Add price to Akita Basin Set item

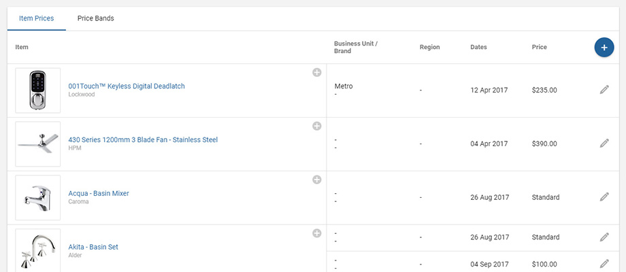point(316,233)
